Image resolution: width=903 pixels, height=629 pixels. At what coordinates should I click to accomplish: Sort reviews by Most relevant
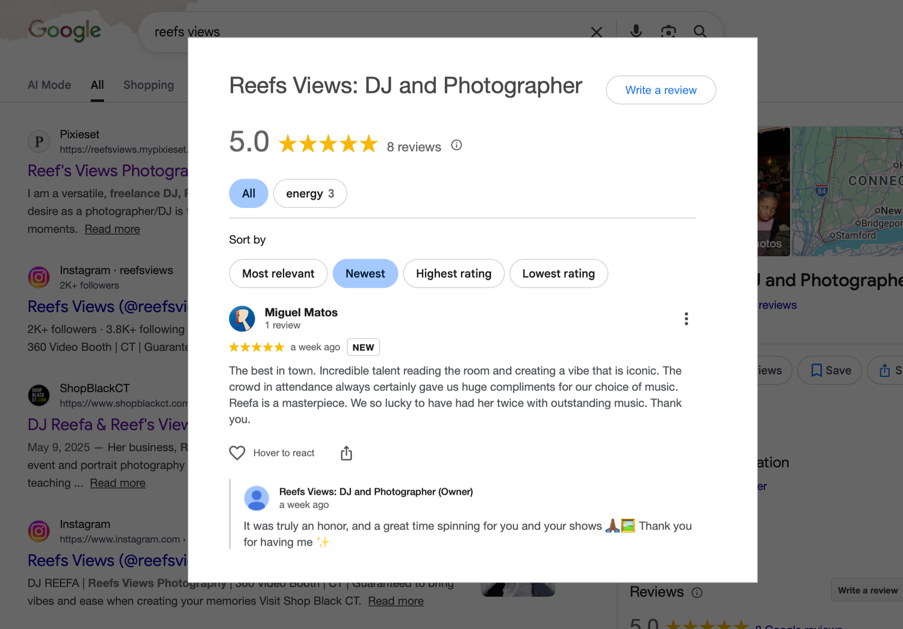click(278, 274)
